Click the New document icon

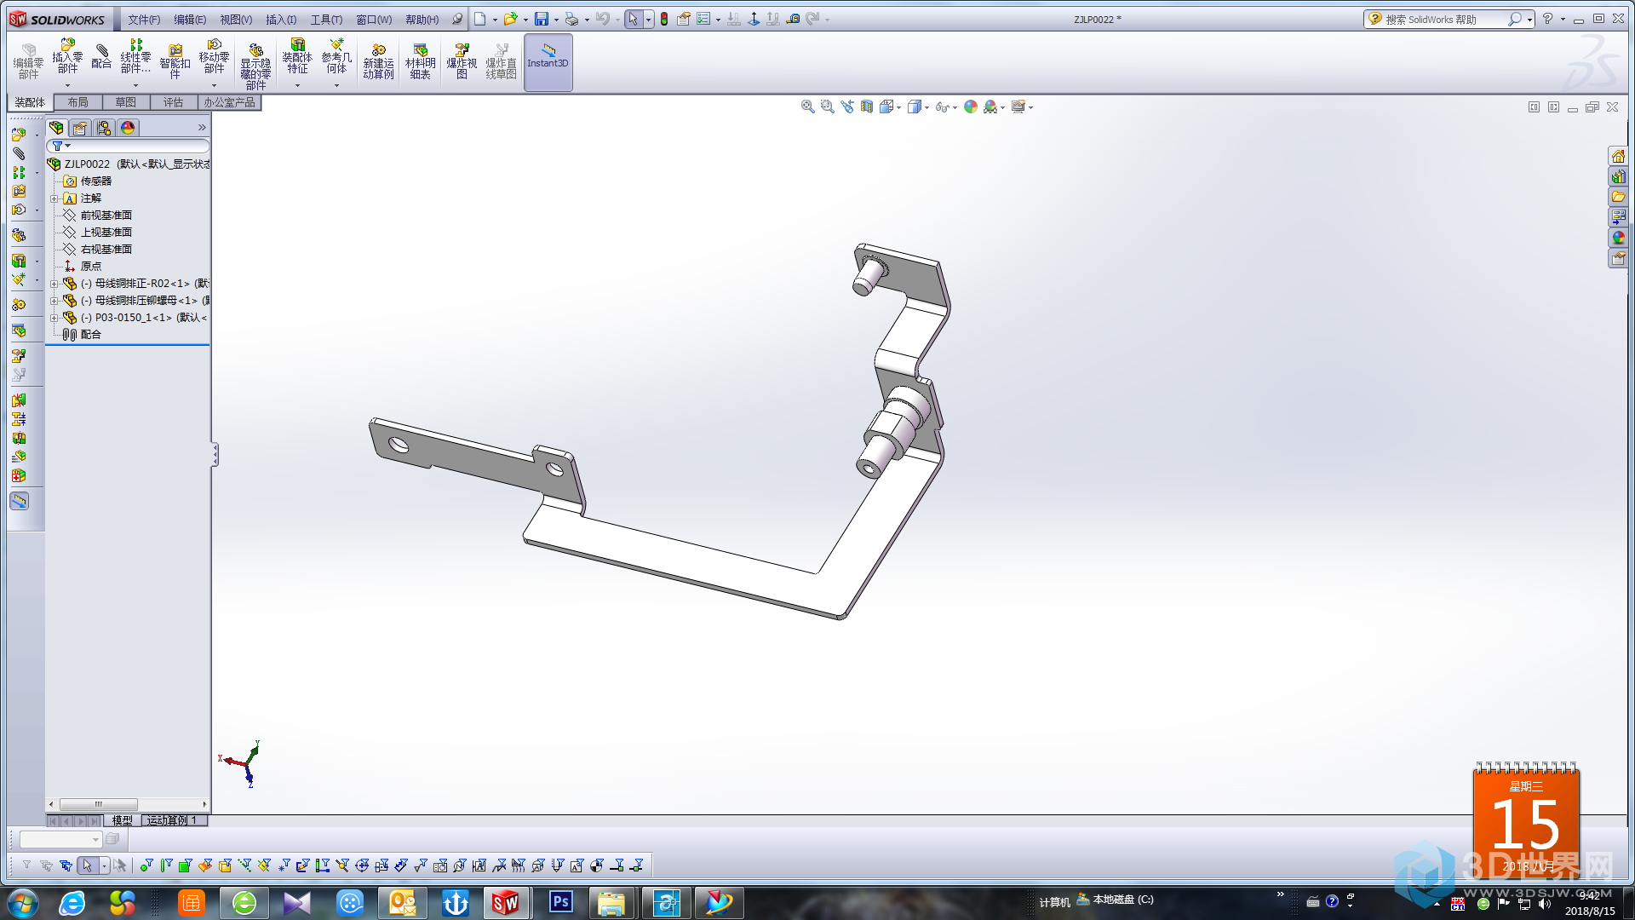click(x=480, y=19)
